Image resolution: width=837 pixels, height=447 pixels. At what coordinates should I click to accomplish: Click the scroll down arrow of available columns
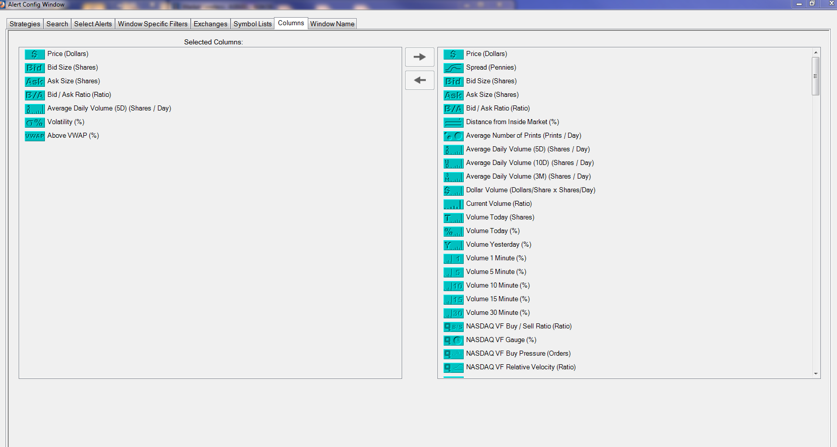[816, 374]
